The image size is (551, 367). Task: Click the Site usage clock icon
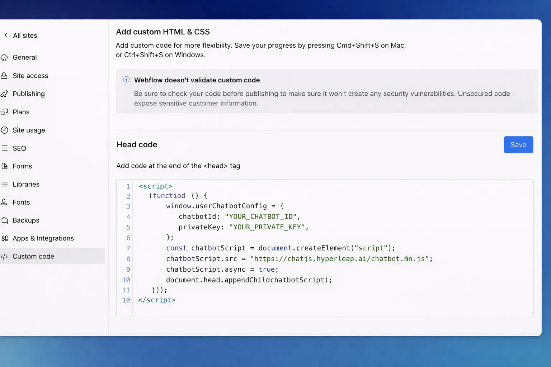[5, 130]
